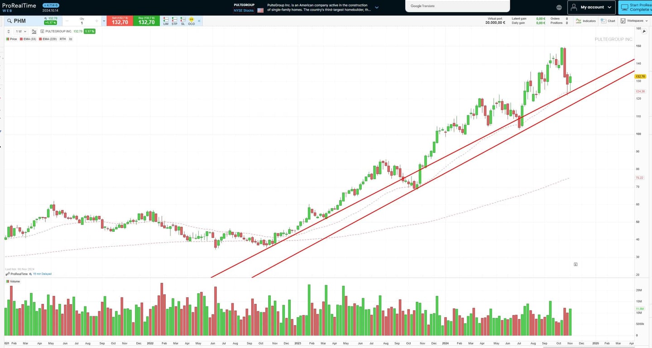Toggle the EMA (220) indicator label
This screenshot has width=652, height=348.
[x=49, y=39]
